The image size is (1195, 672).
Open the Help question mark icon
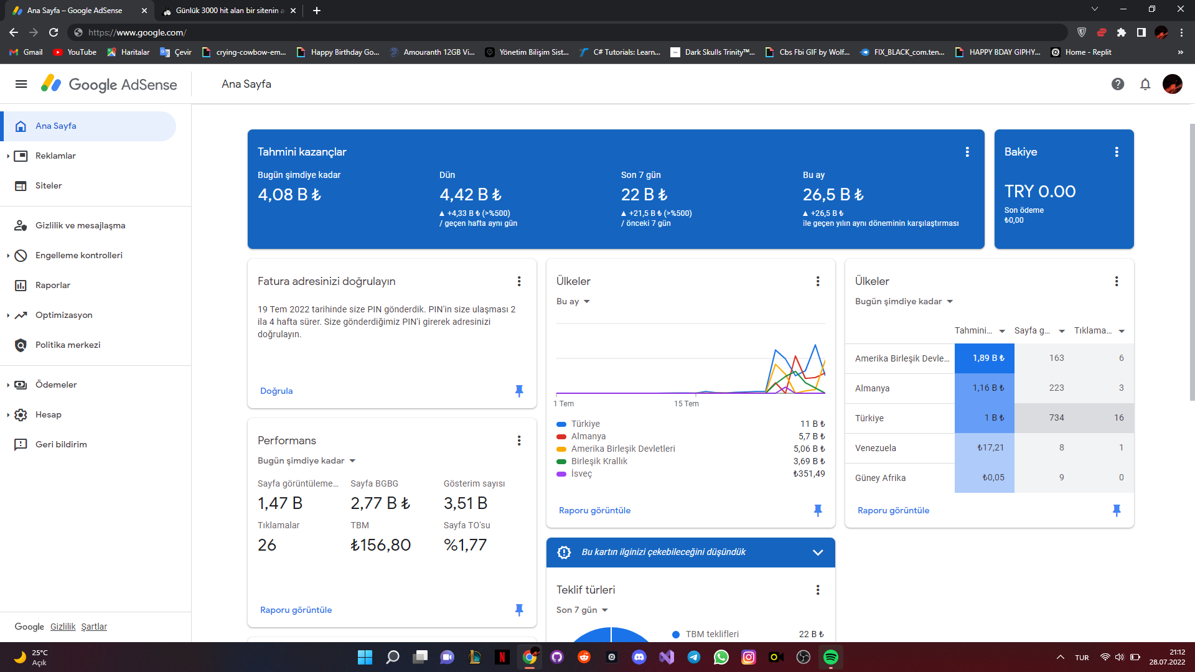(x=1118, y=84)
